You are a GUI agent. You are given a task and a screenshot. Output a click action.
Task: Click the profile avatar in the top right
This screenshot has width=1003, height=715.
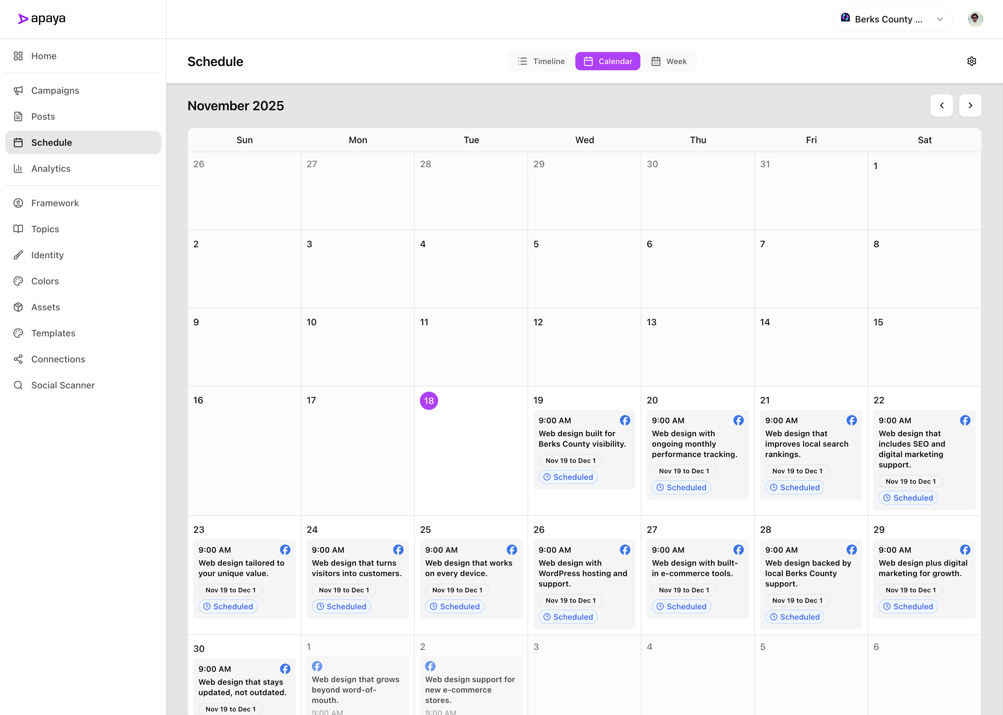976,19
